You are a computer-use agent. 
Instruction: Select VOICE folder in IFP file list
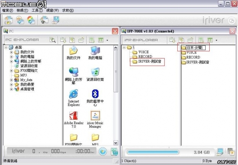coord(189,53)
